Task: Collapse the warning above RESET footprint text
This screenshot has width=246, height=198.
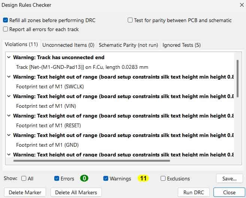Action: (9, 116)
